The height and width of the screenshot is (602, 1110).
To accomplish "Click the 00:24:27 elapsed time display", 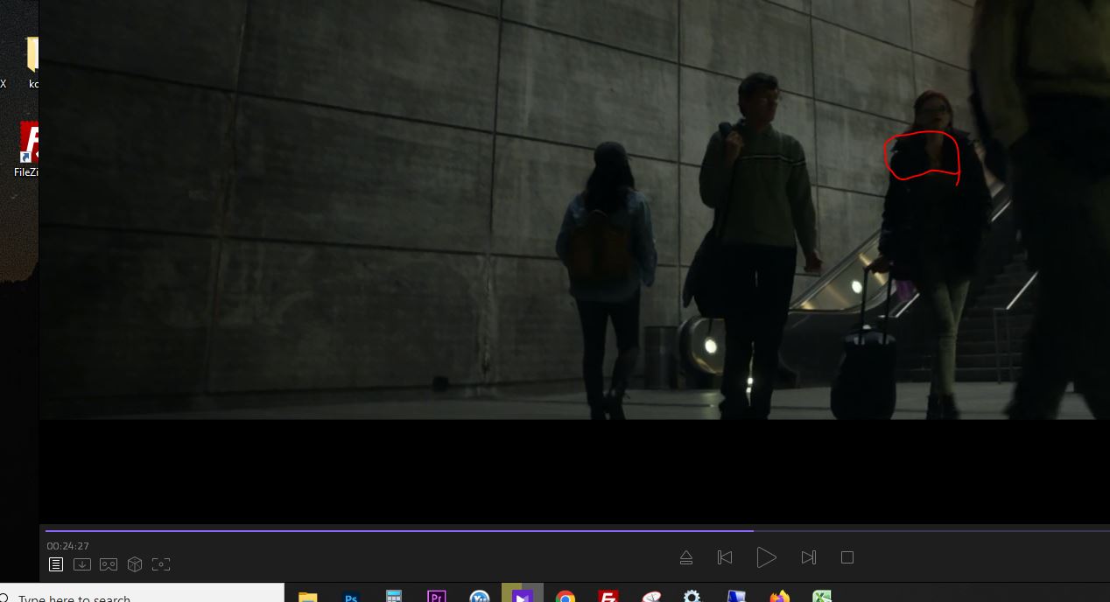I will point(68,546).
